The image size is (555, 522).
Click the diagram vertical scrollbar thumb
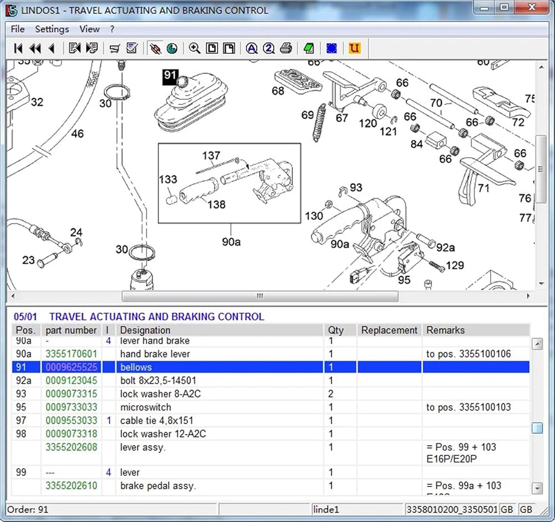point(541,169)
